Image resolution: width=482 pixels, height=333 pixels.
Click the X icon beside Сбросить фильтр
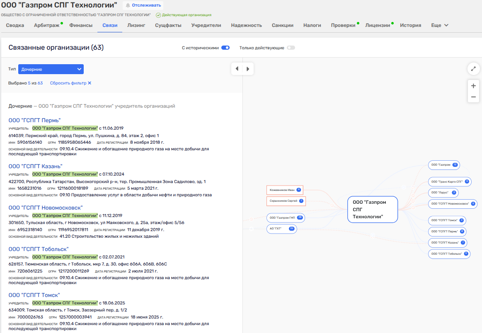click(90, 83)
